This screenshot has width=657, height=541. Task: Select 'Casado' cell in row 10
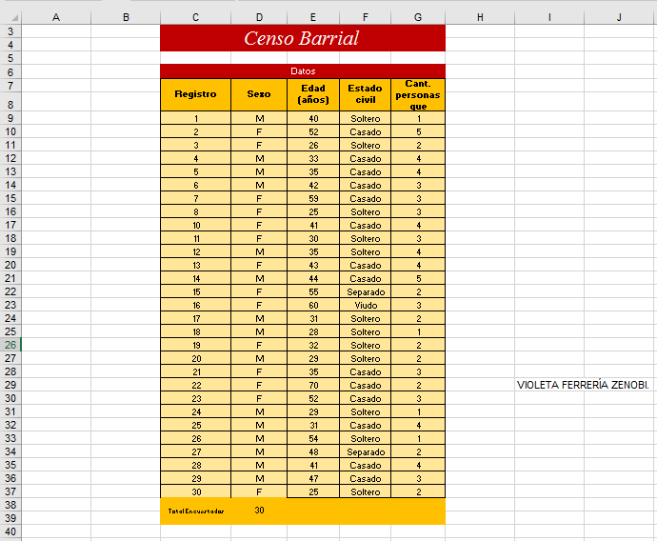click(366, 132)
